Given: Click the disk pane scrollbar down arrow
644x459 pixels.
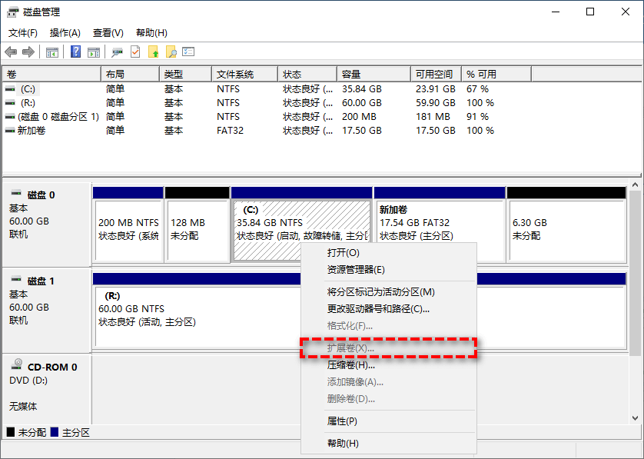Looking at the screenshot, I should coord(636,417).
